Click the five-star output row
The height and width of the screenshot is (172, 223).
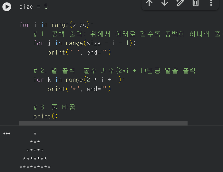(x=35, y=150)
